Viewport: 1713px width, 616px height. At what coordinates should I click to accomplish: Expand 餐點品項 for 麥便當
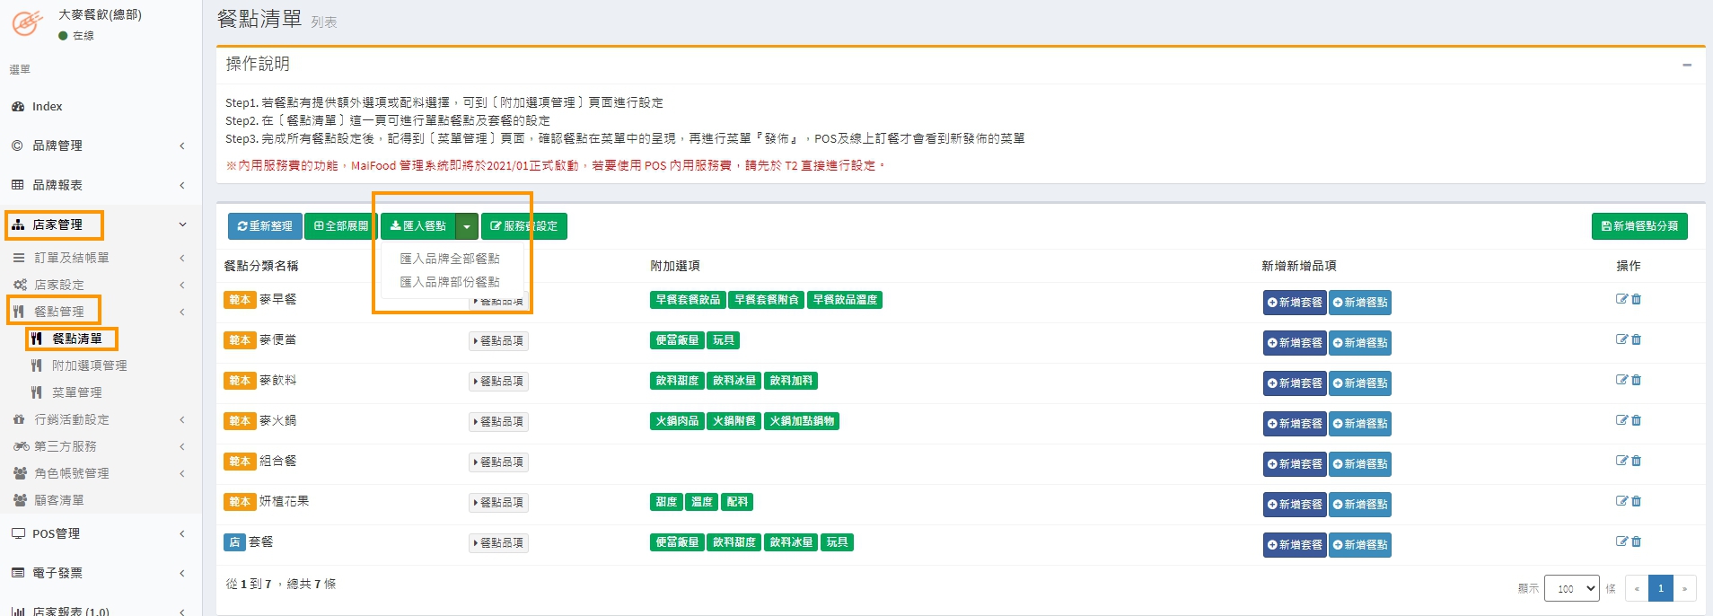click(x=498, y=341)
